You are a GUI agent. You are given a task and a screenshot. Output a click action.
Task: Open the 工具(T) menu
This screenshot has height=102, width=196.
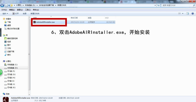pyautogui.click(x=28, y=10)
